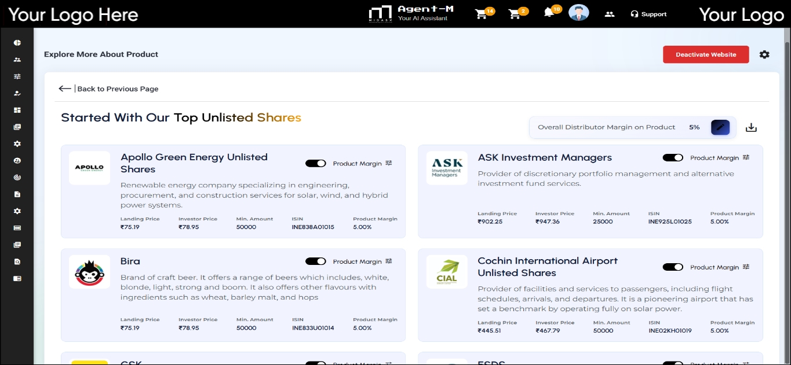Toggle the Cochin International Airport product switch
This screenshot has width=791, height=365.
tap(673, 267)
